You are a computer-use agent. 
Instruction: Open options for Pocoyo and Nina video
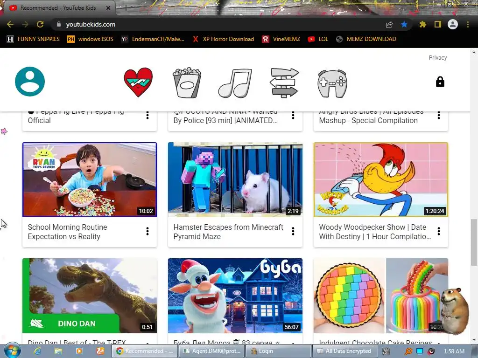(293, 116)
